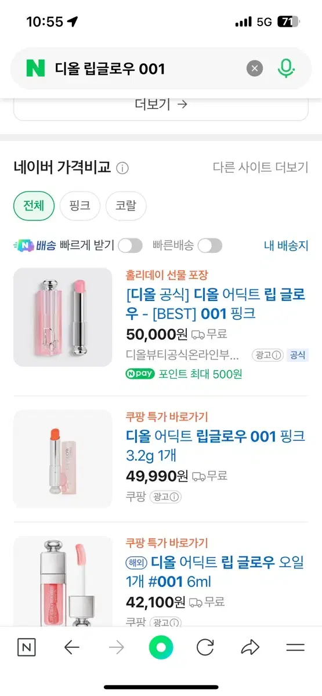The image size is (322, 696).
Task: Open the hamburger menu in bottom bar
Action: tap(295, 647)
